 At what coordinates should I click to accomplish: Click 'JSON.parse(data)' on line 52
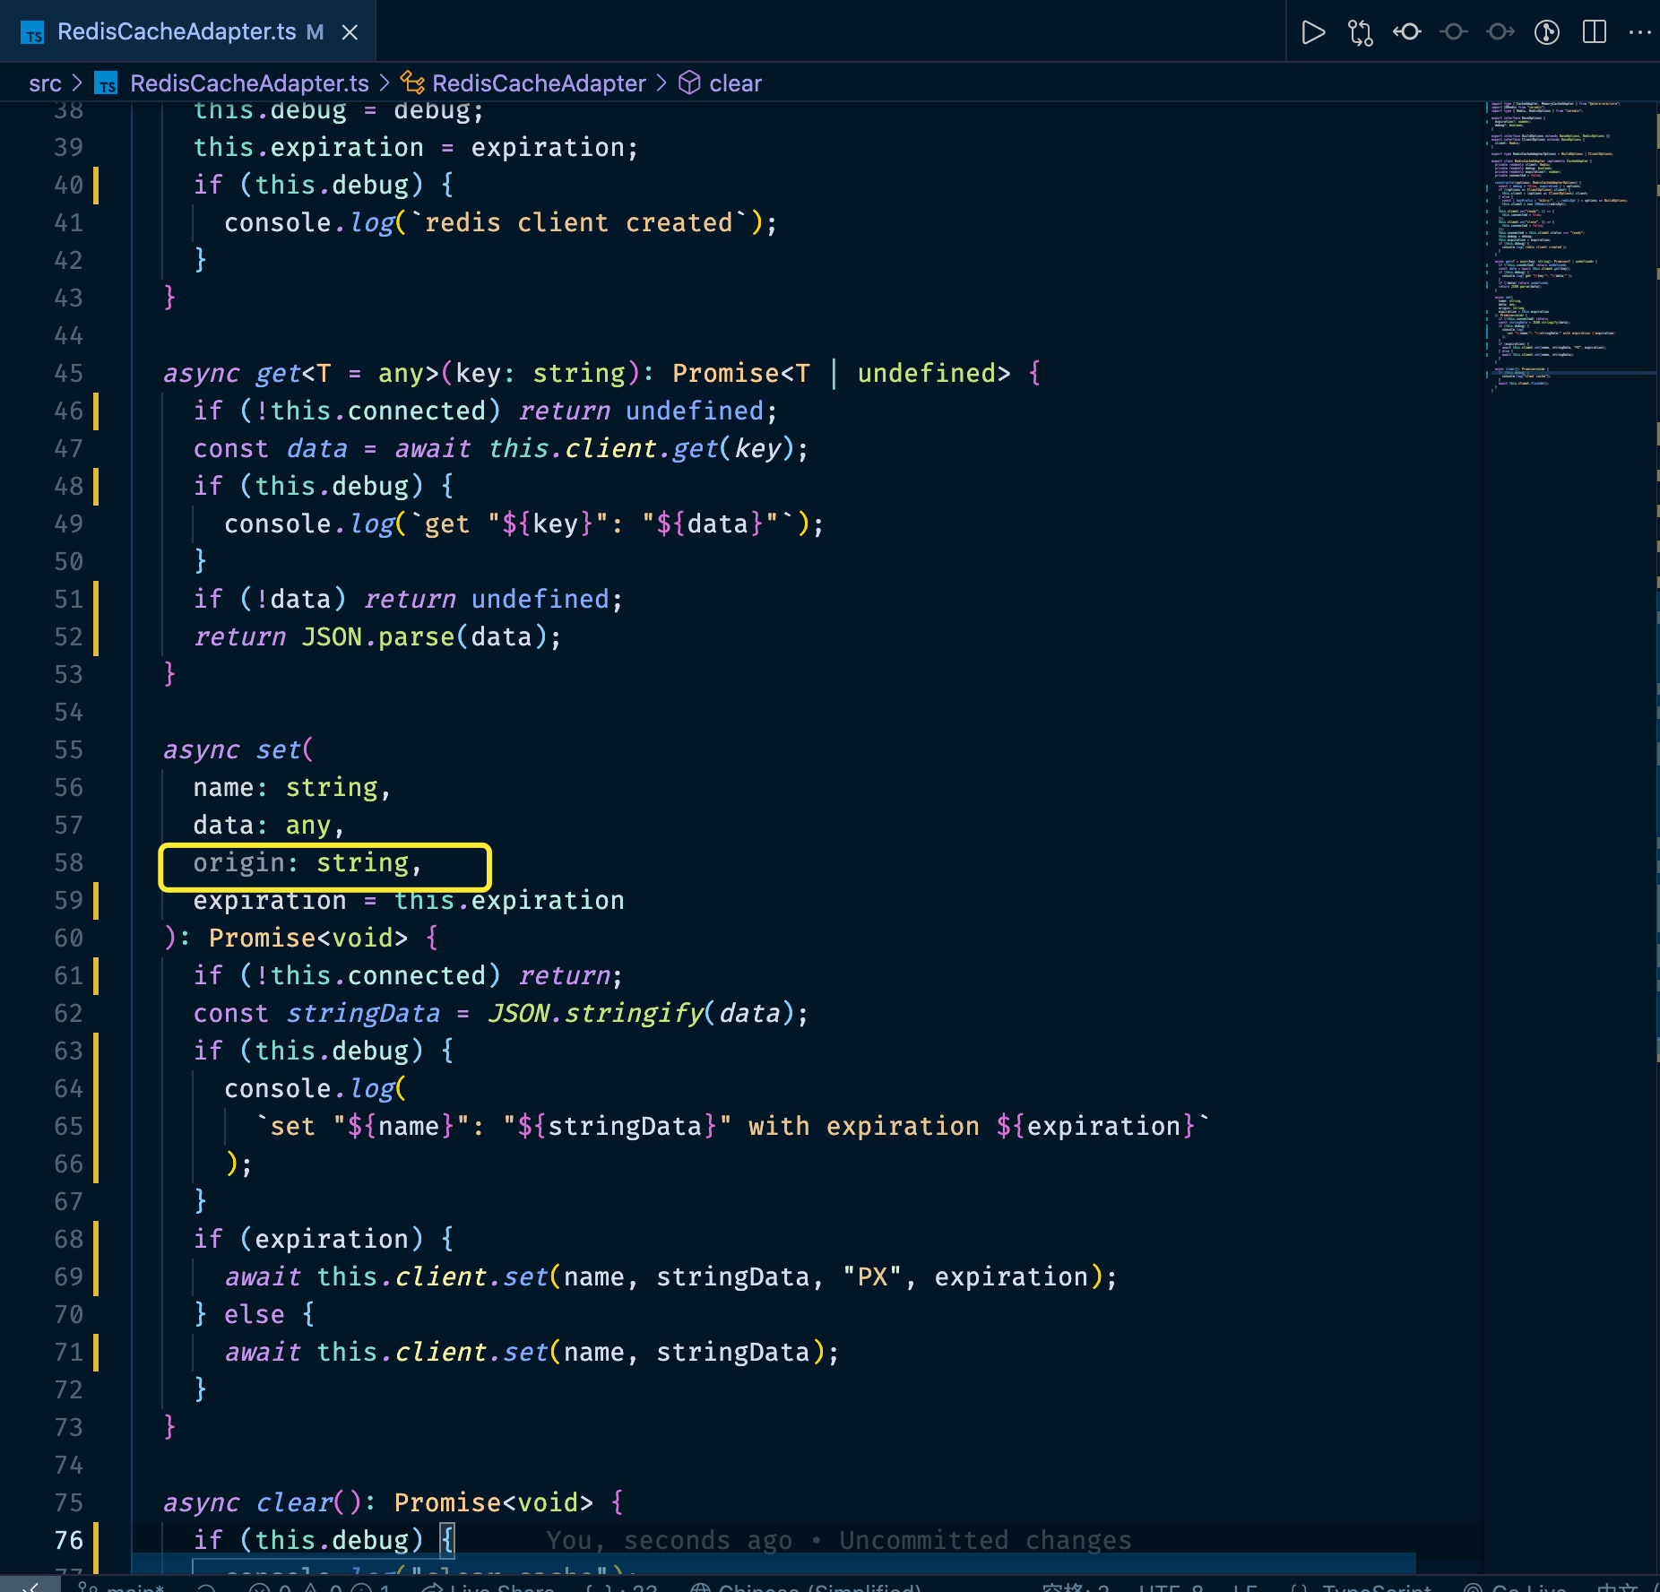coord(425,636)
